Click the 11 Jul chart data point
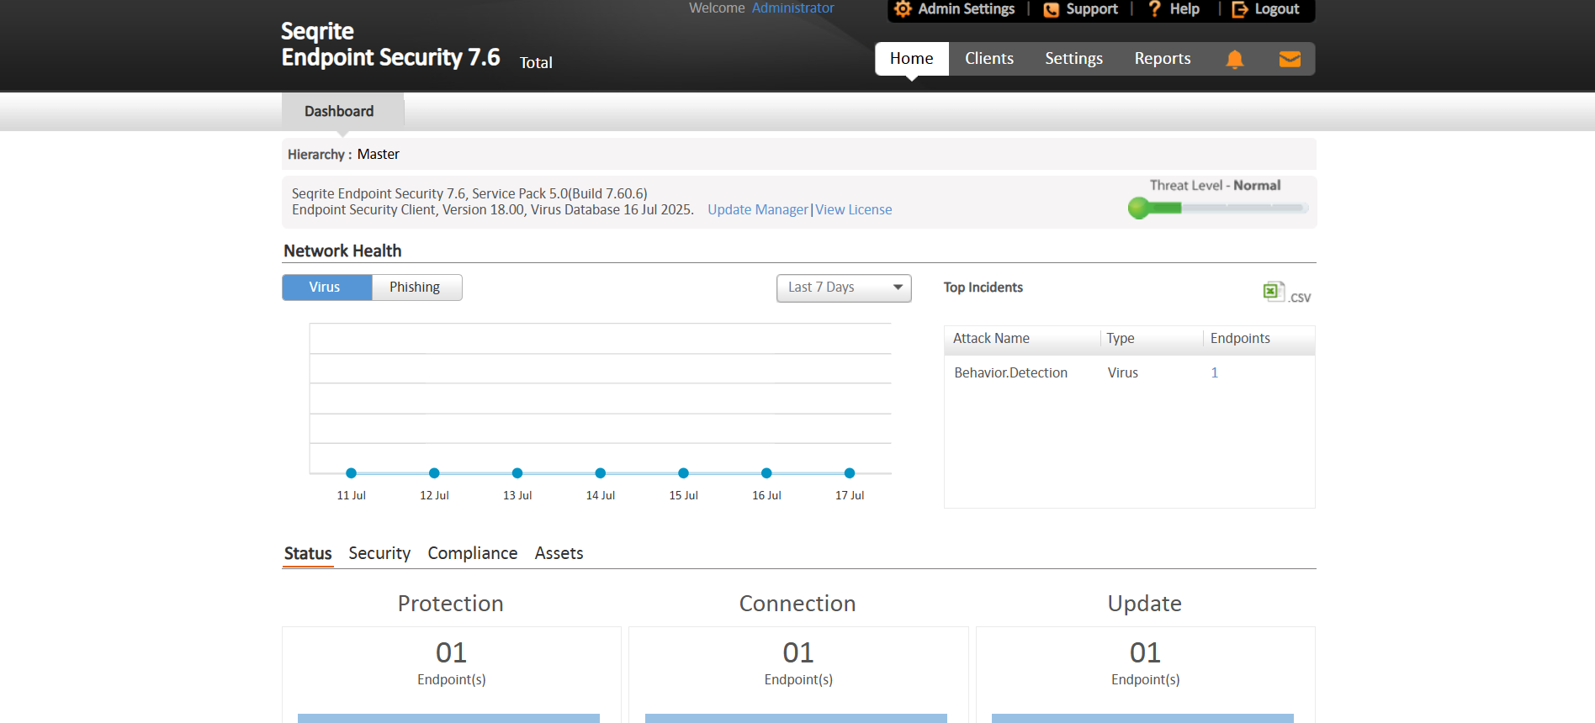The image size is (1595, 723). (351, 473)
